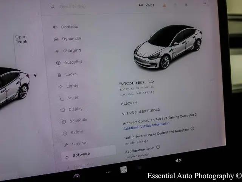Open the Controls settings menu
Viewport: 242px width, 182px height.
pyautogui.click(x=65, y=27)
